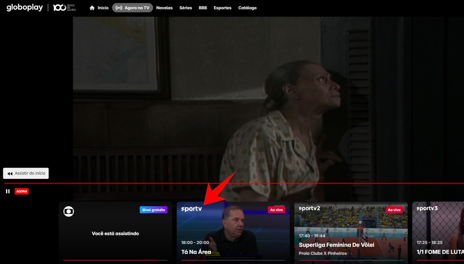This screenshot has width=464, height=264.
Task: Click the Ao vivo badge on sportv2 card
Action: pos(394,210)
